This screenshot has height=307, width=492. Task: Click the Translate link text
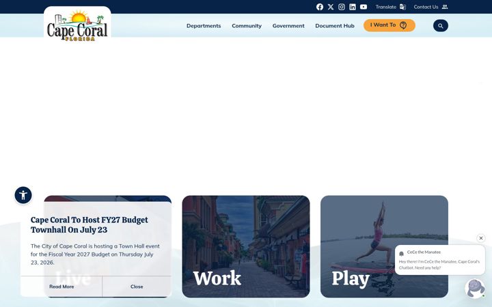click(386, 7)
